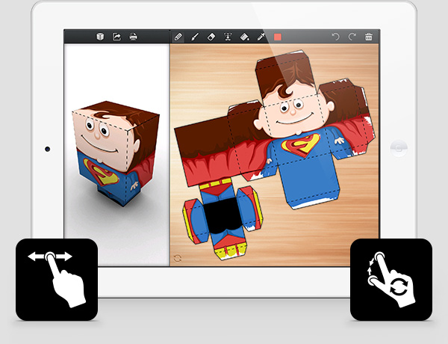This screenshot has height=344, width=448.
Task: Click the rotate gesture icon tile
Action: pyautogui.click(x=391, y=279)
